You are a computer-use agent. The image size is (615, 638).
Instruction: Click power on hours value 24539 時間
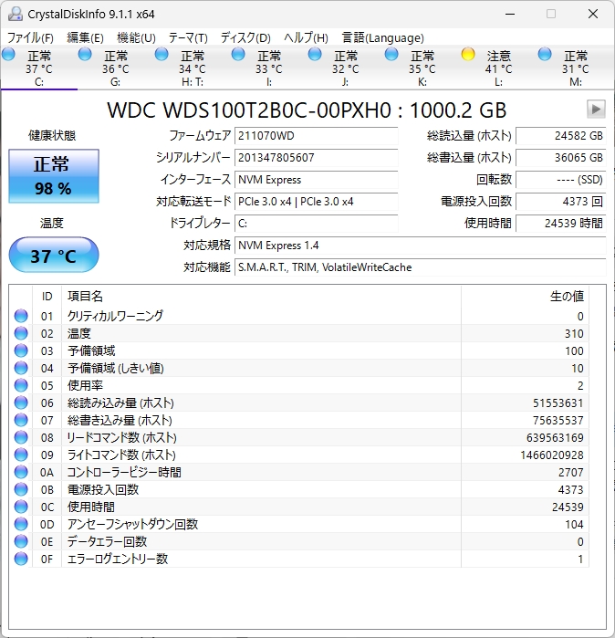561,224
